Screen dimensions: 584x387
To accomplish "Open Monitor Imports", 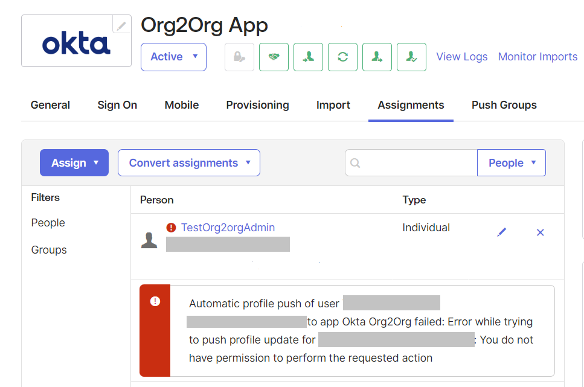I will click(x=537, y=57).
